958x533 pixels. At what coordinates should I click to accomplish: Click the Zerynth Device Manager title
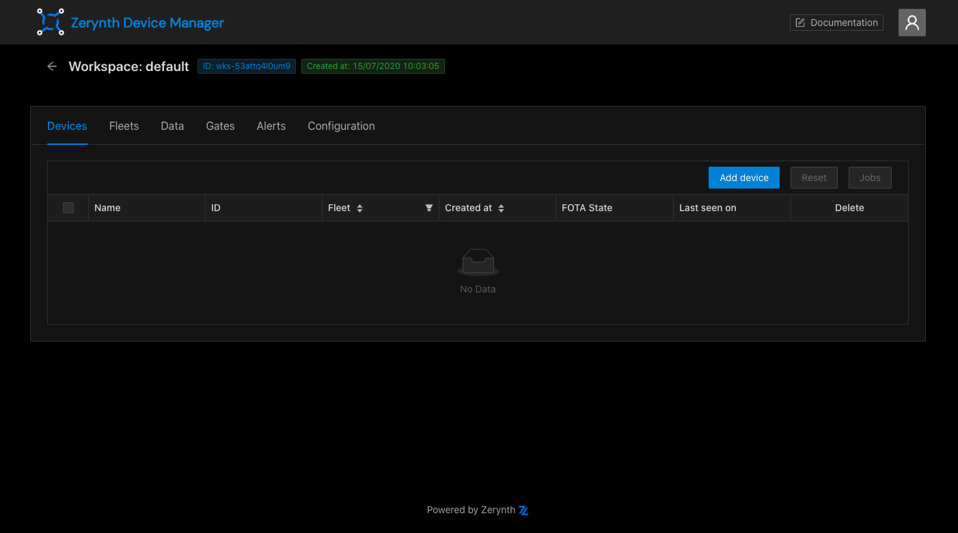pos(148,23)
